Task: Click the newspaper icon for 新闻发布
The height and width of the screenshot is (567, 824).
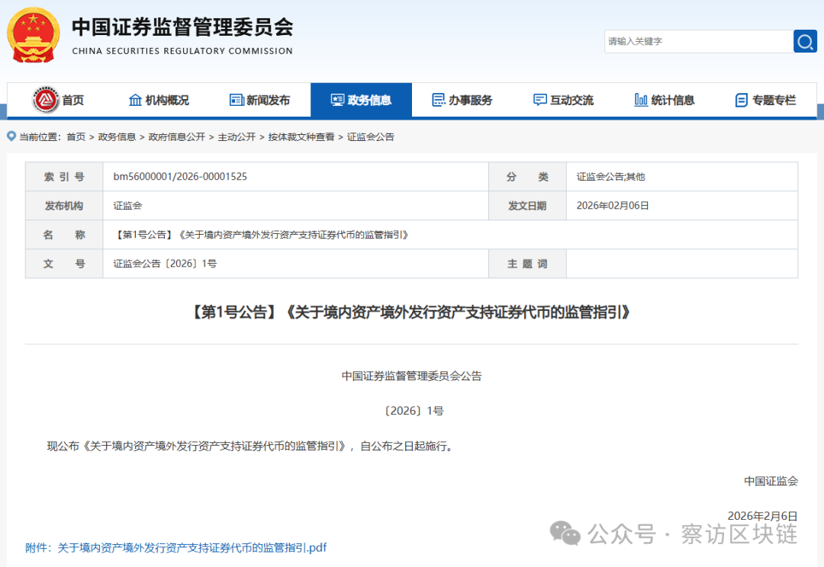Action: point(237,100)
